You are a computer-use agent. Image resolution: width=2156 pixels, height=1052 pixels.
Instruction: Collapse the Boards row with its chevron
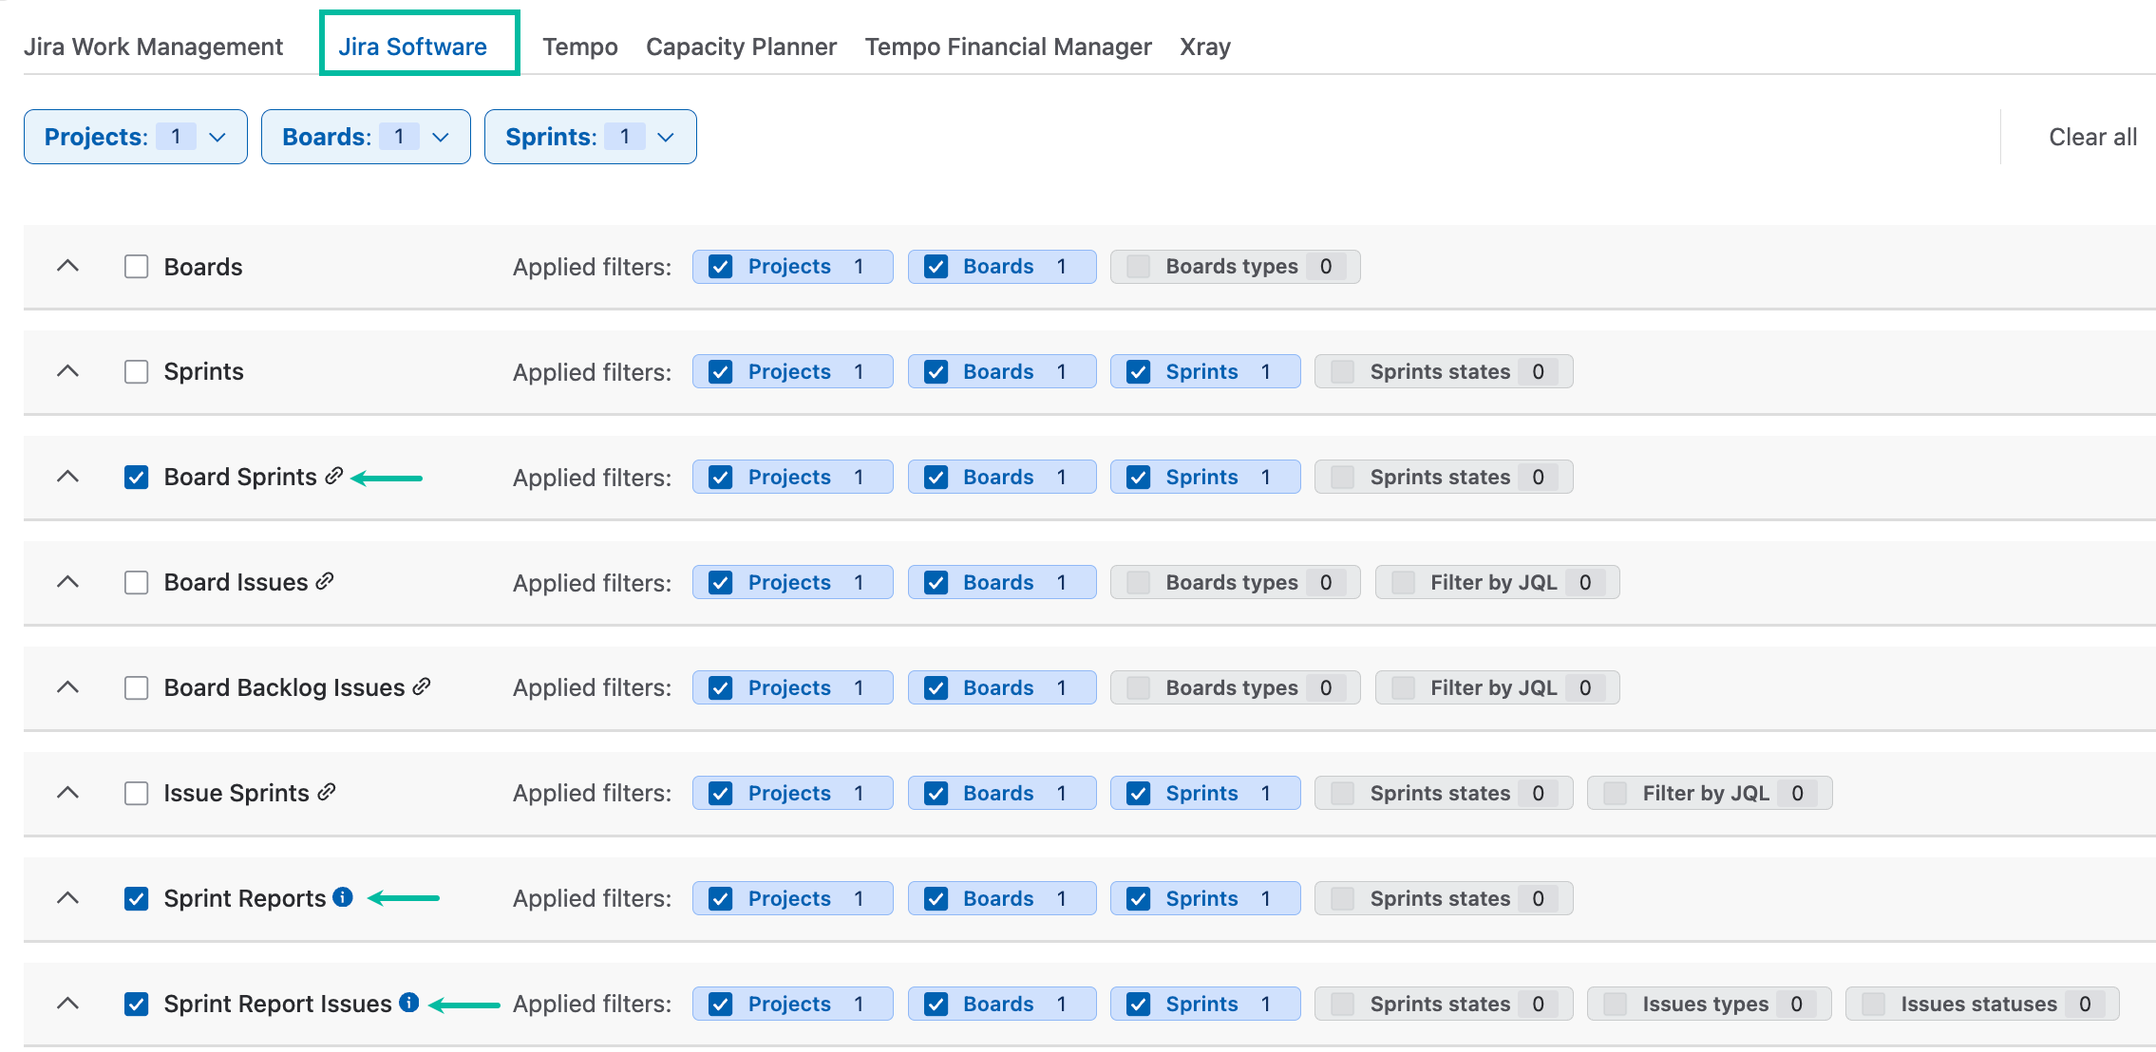pyautogui.click(x=67, y=267)
